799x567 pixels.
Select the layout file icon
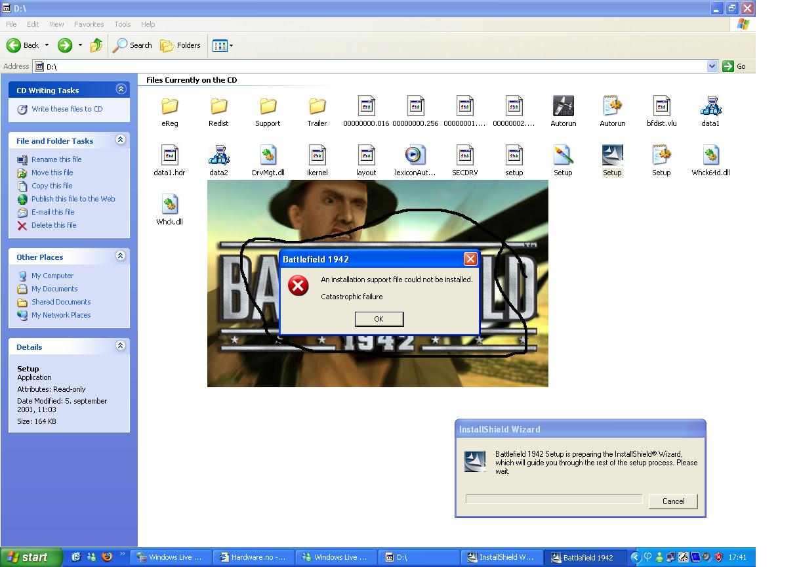click(x=366, y=155)
